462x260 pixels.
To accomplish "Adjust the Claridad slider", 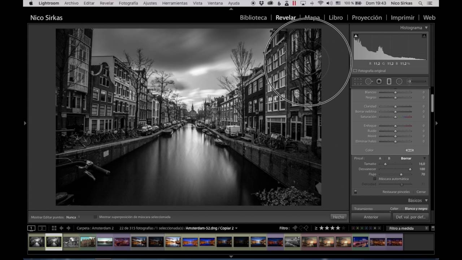I will [x=395, y=107].
